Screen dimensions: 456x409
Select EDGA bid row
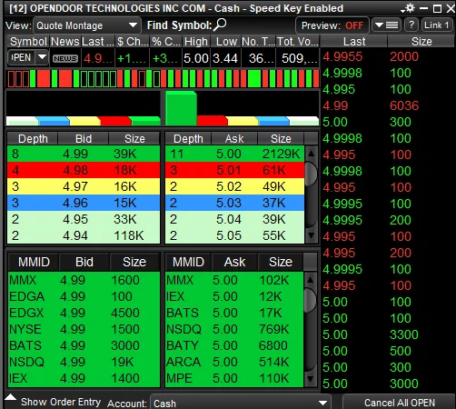[x=84, y=296]
